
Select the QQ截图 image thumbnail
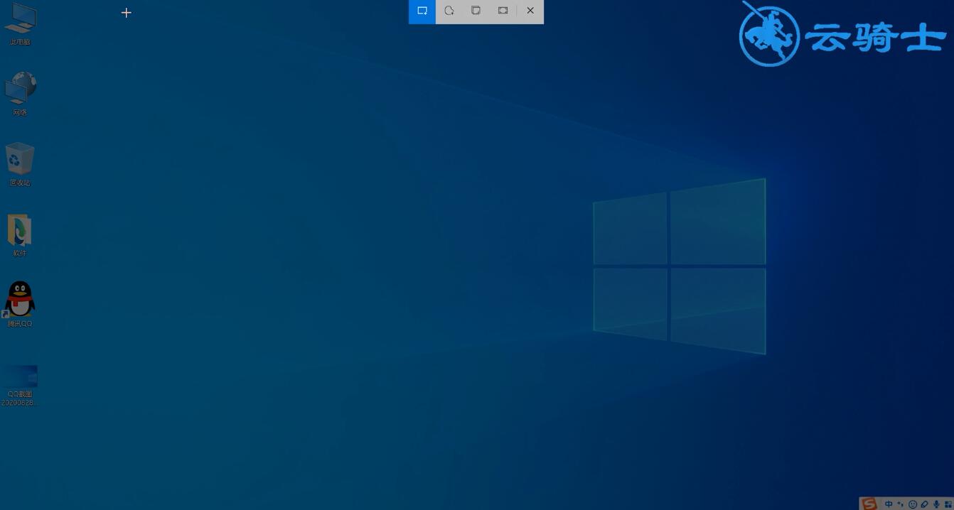point(19,386)
